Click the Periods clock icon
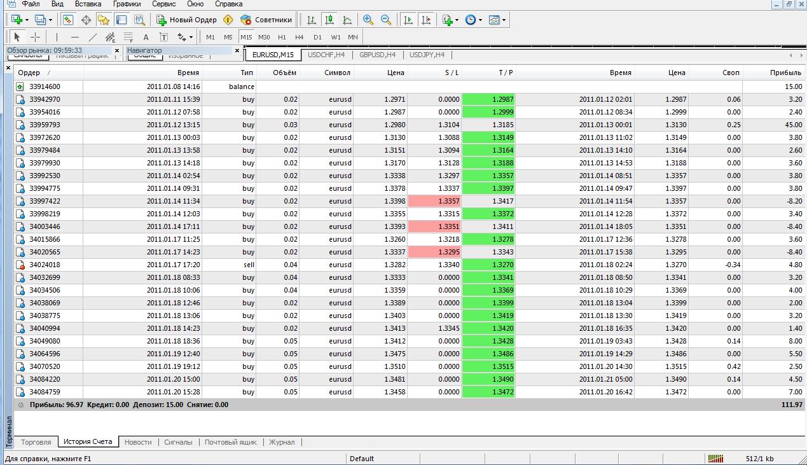 [x=471, y=20]
